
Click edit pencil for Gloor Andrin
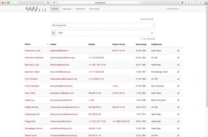point(178,93)
